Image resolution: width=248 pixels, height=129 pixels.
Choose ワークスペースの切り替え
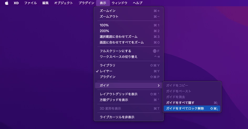[129, 57]
